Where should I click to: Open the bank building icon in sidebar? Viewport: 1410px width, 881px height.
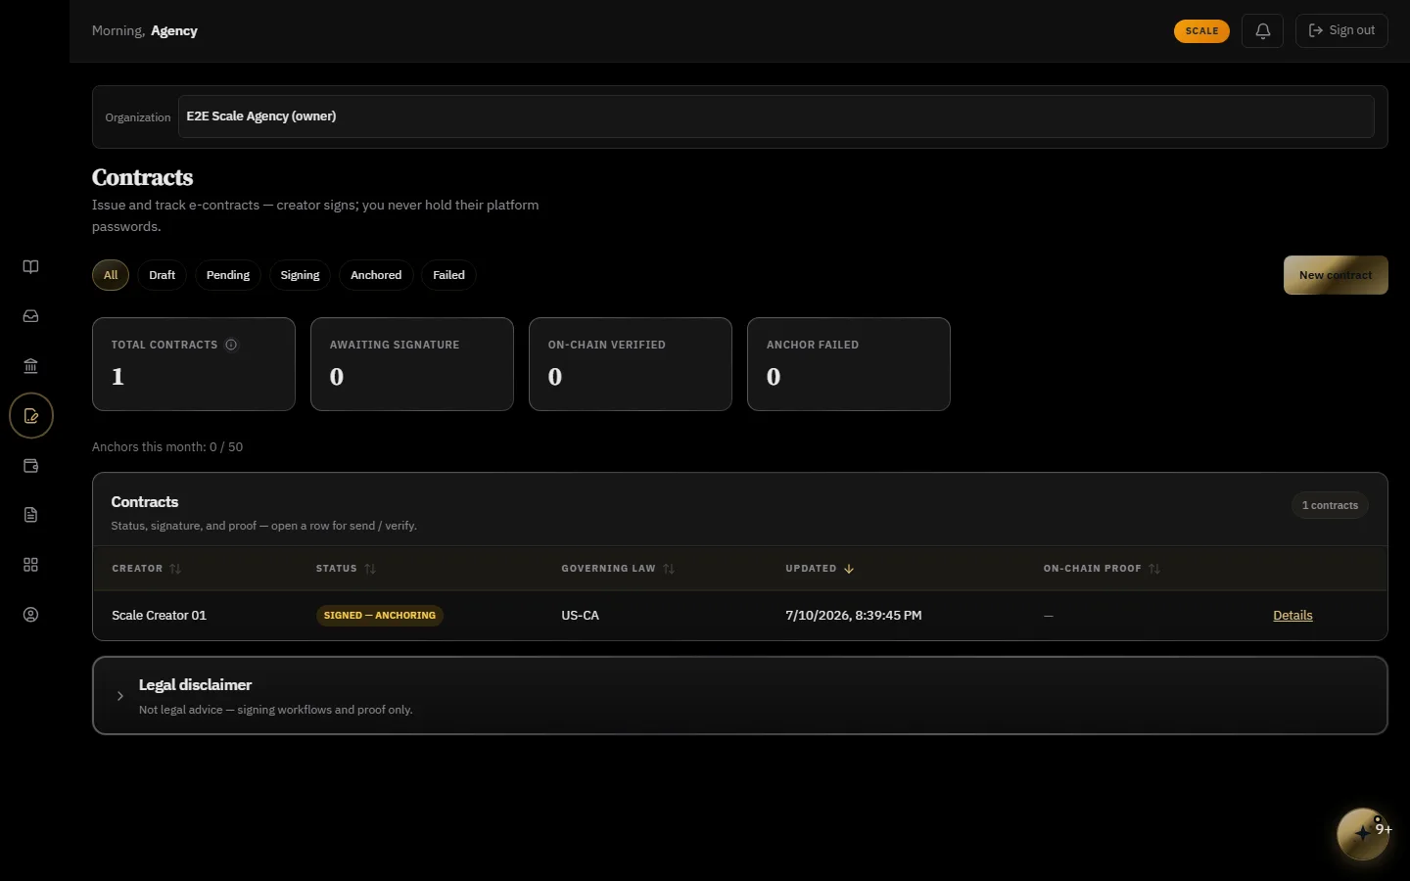30,366
